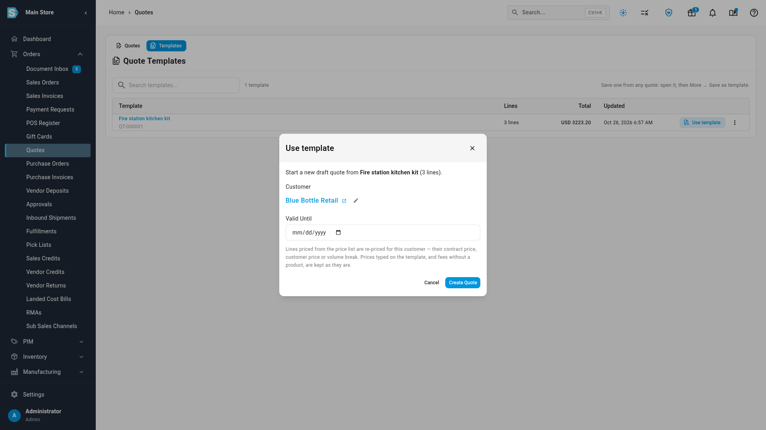The image size is (766, 430).
Task: Open Dashboard in sidebar
Action: coord(48,39)
